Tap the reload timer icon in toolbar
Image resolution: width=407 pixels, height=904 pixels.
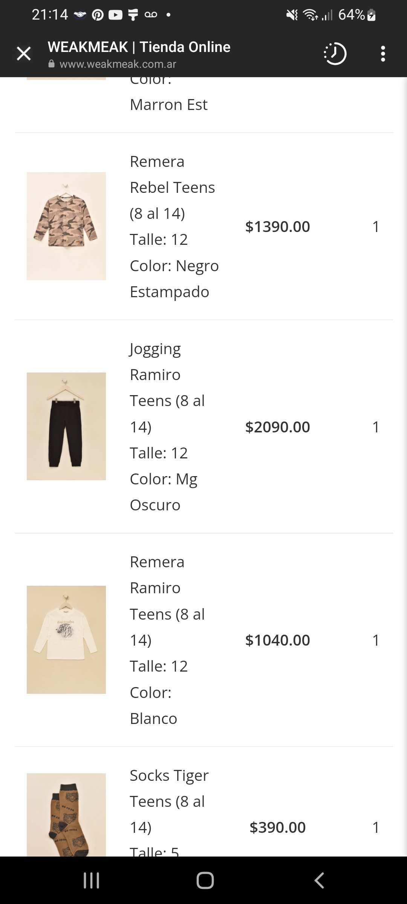click(x=335, y=54)
